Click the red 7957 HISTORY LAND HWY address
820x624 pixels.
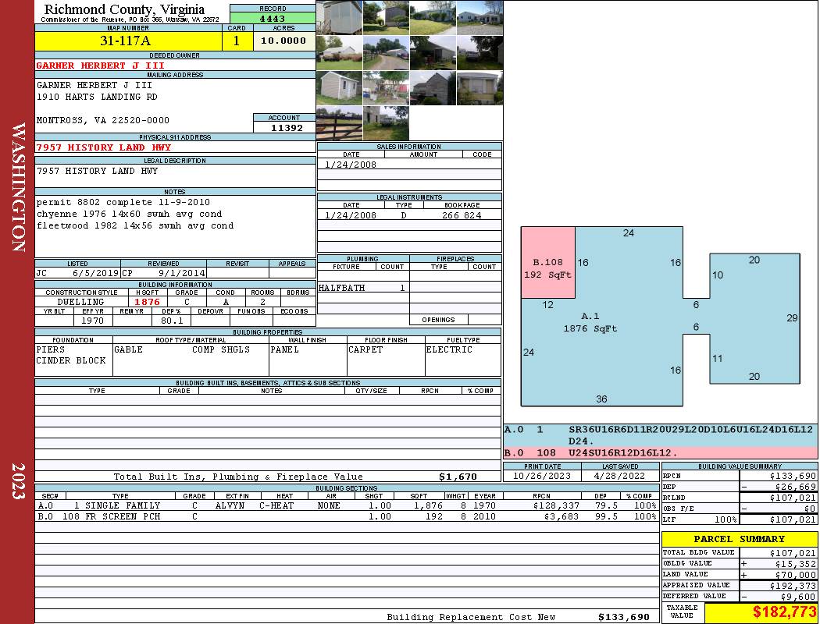pyautogui.click(x=104, y=147)
